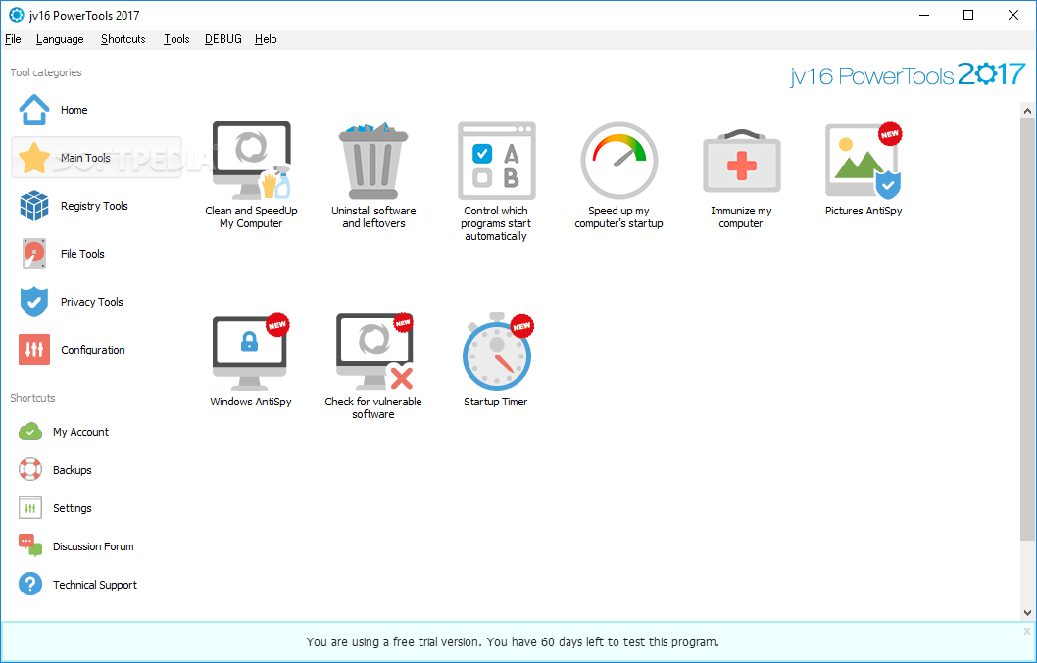1037x663 pixels.
Task: Open the DEBUG menu
Action: point(222,39)
